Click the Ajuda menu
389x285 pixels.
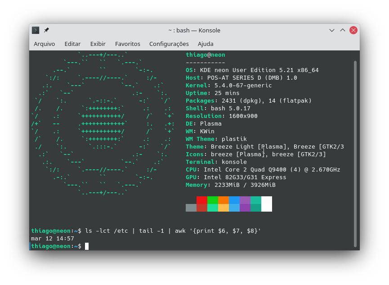point(206,44)
